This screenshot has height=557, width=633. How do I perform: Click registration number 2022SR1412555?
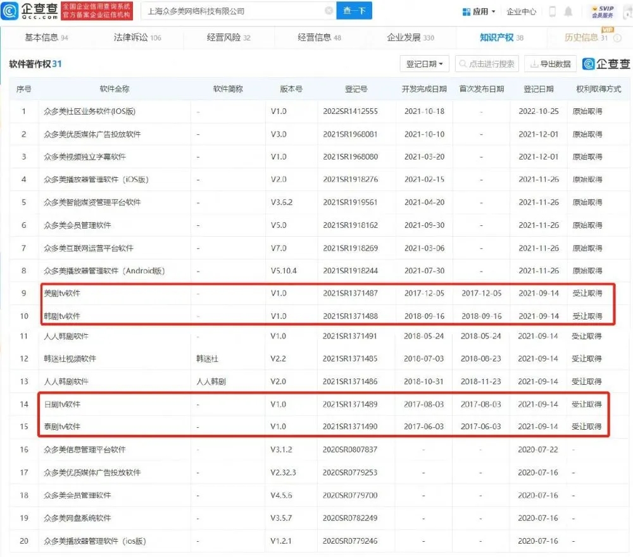point(351,111)
